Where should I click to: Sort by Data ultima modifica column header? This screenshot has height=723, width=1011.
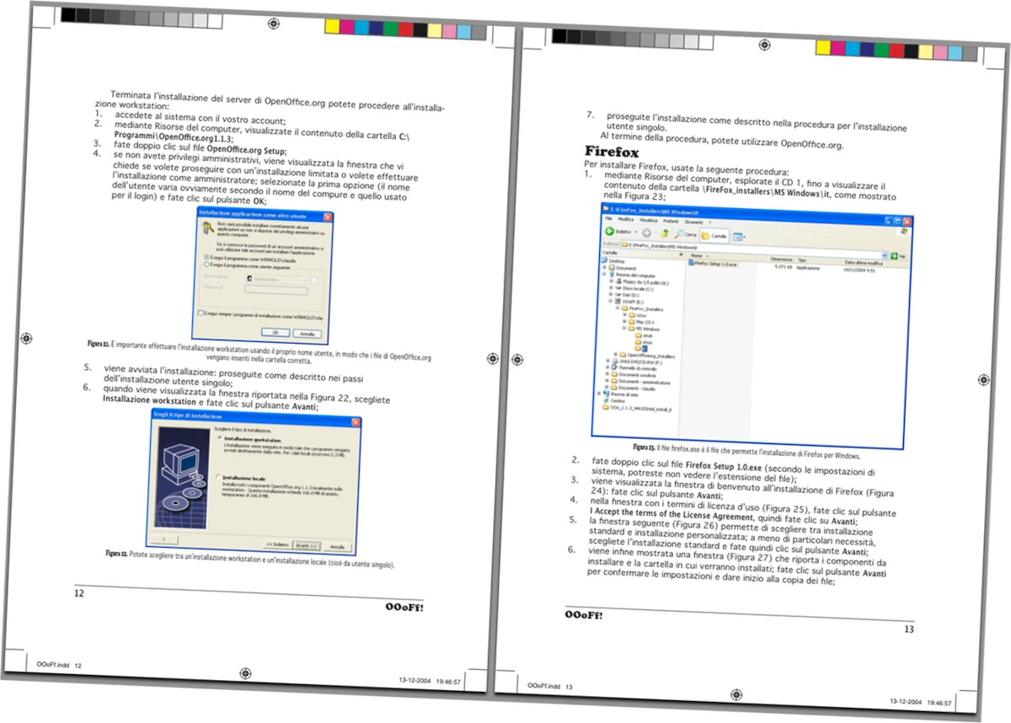tap(863, 263)
